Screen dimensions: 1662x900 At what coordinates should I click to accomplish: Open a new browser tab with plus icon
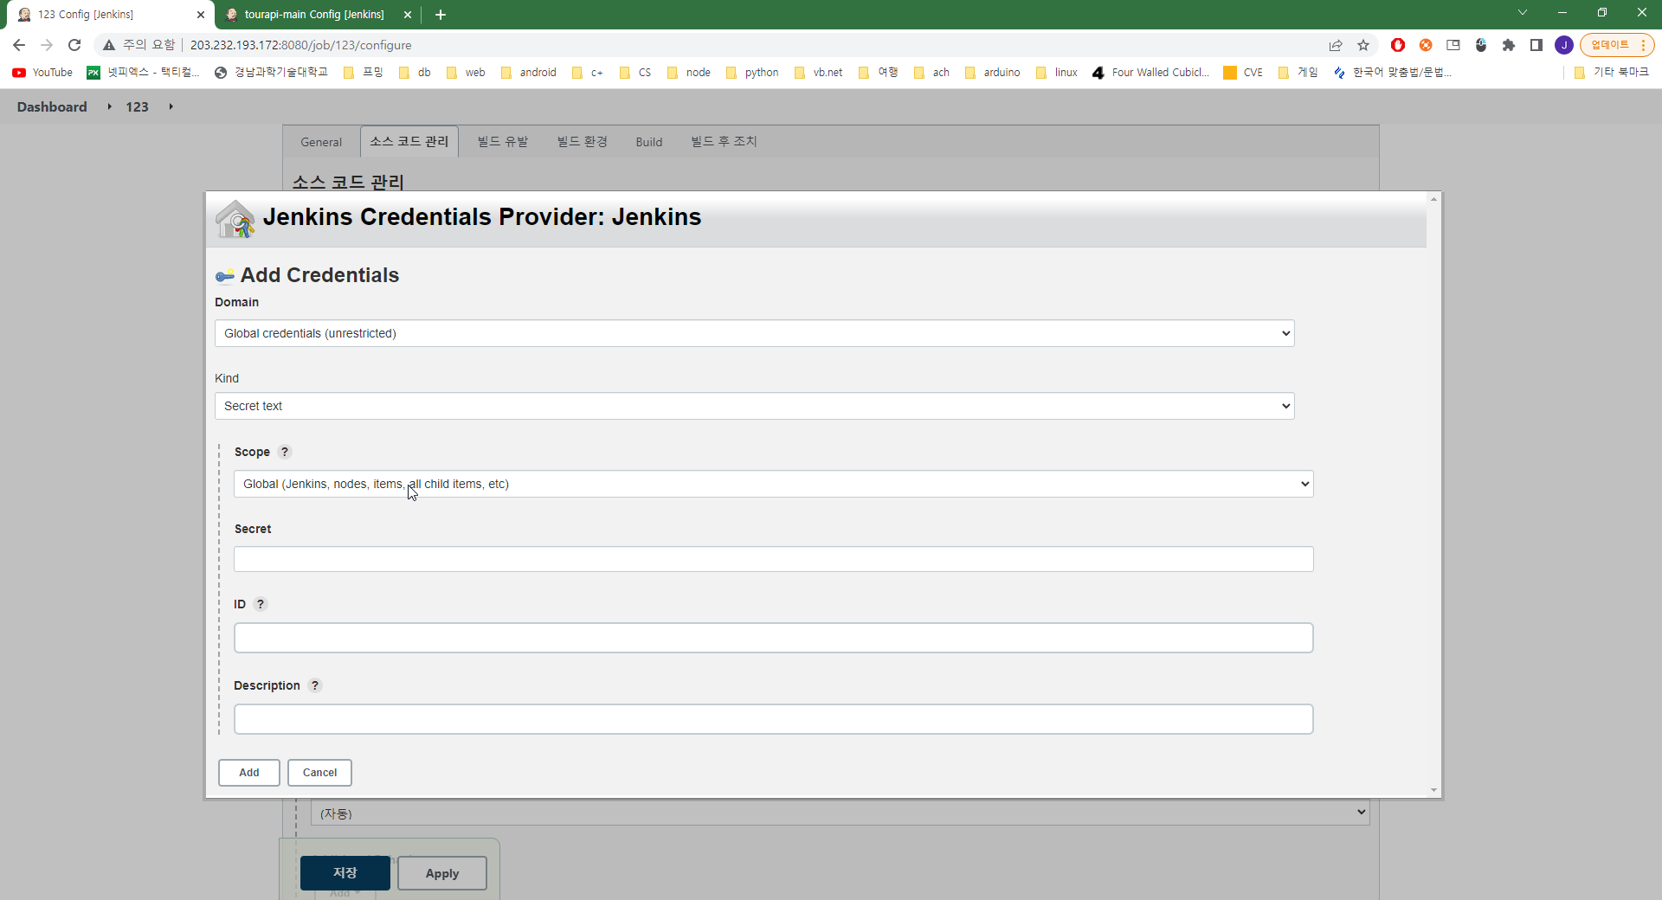click(x=441, y=15)
